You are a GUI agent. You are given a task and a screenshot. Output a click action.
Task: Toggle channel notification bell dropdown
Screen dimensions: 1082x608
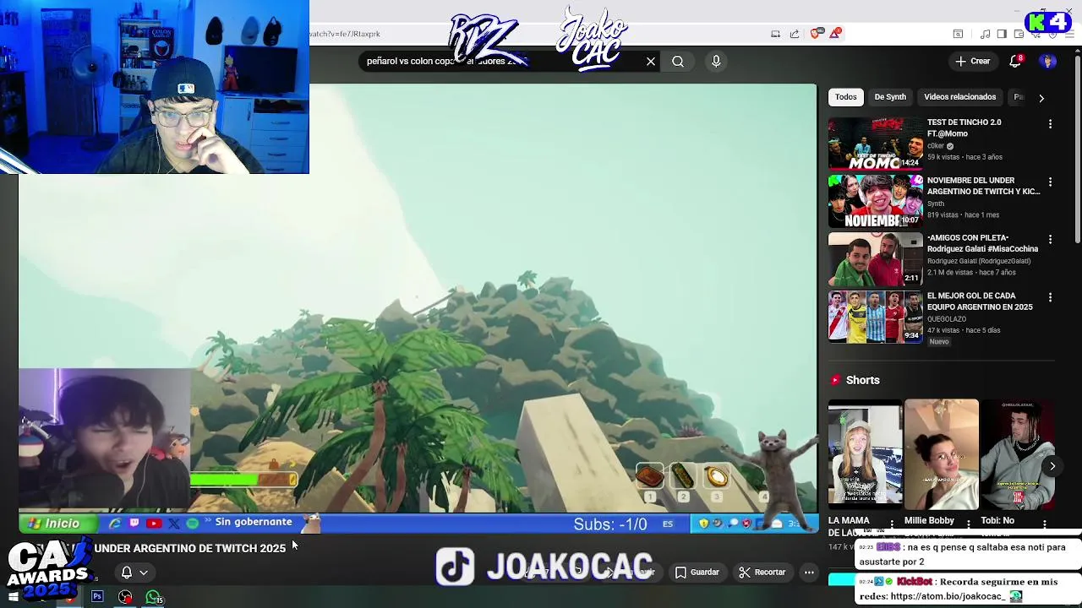[x=134, y=573]
